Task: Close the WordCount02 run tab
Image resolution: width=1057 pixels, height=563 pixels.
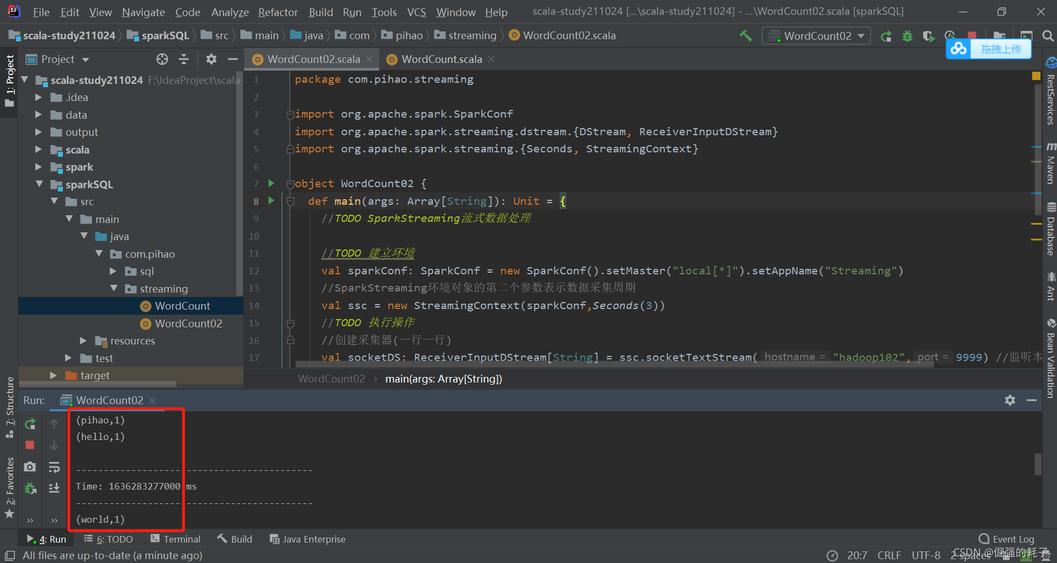Action: (153, 400)
